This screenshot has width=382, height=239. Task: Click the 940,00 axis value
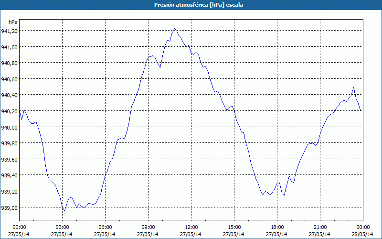9,127
